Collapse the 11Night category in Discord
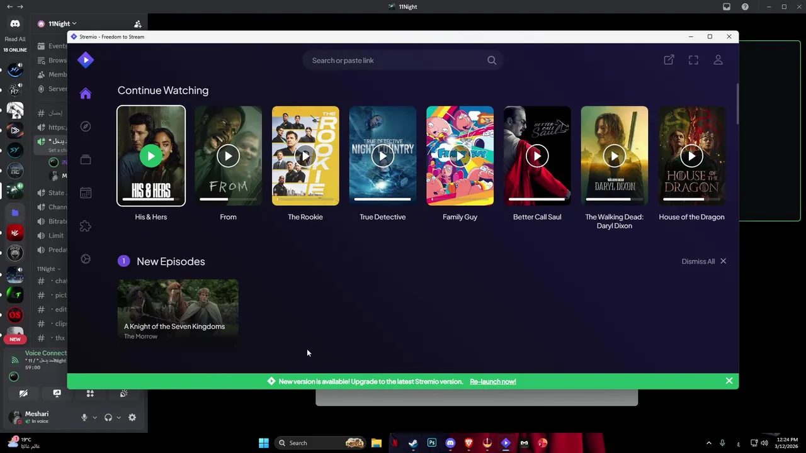Screen dimensions: 806x453 (48, 269)
